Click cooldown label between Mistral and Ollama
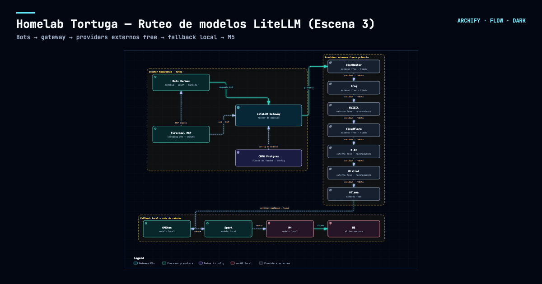Image resolution: width=542 pixels, height=284 pixels. click(x=354, y=182)
